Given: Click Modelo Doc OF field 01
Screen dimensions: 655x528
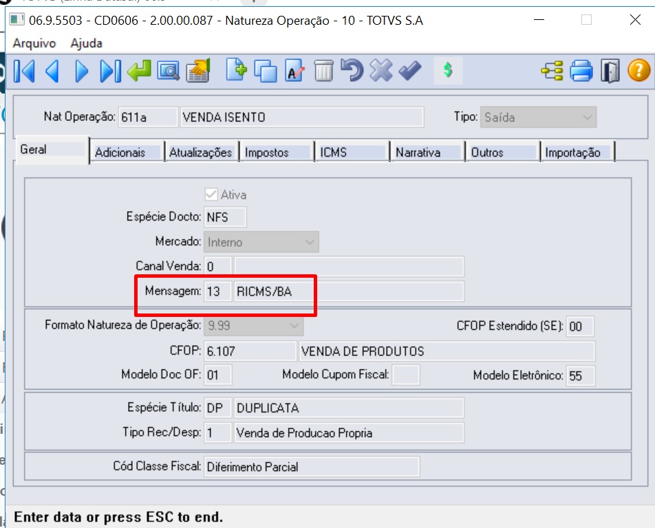Looking at the screenshot, I should click(x=217, y=375).
